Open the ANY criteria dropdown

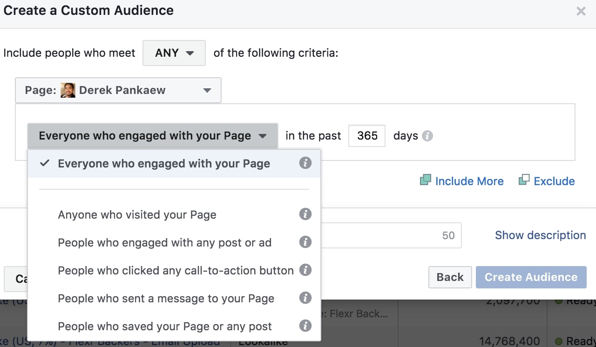point(174,53)
